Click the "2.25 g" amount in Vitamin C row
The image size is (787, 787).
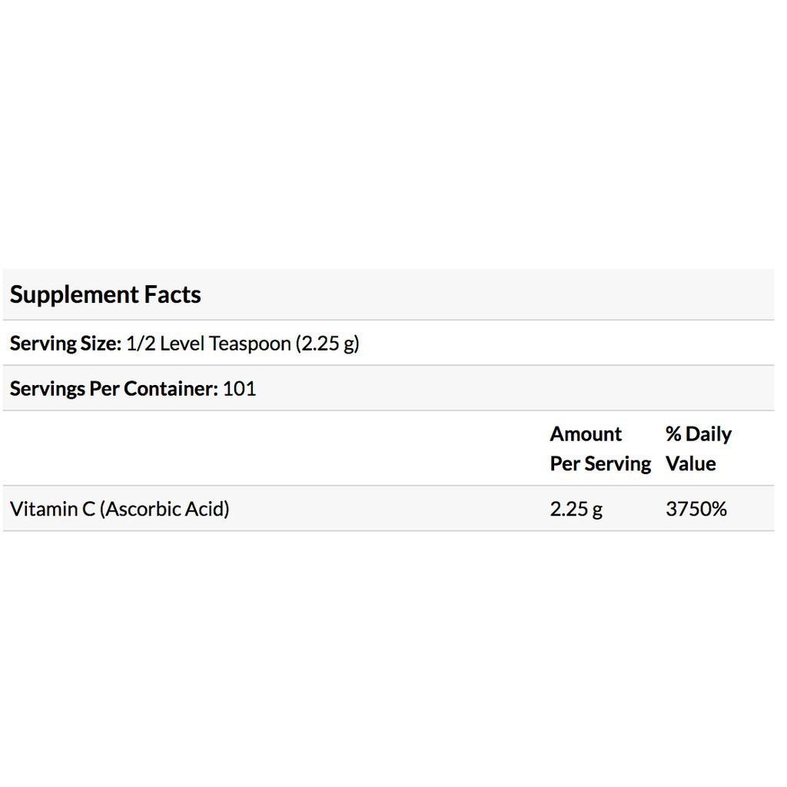[x=576, y=508]
